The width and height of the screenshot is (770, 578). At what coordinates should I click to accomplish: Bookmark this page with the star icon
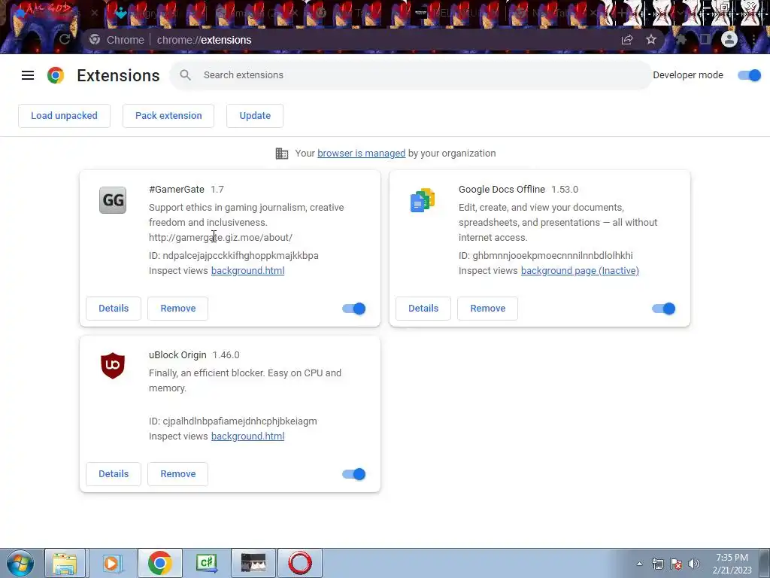[x=651, y=40]
